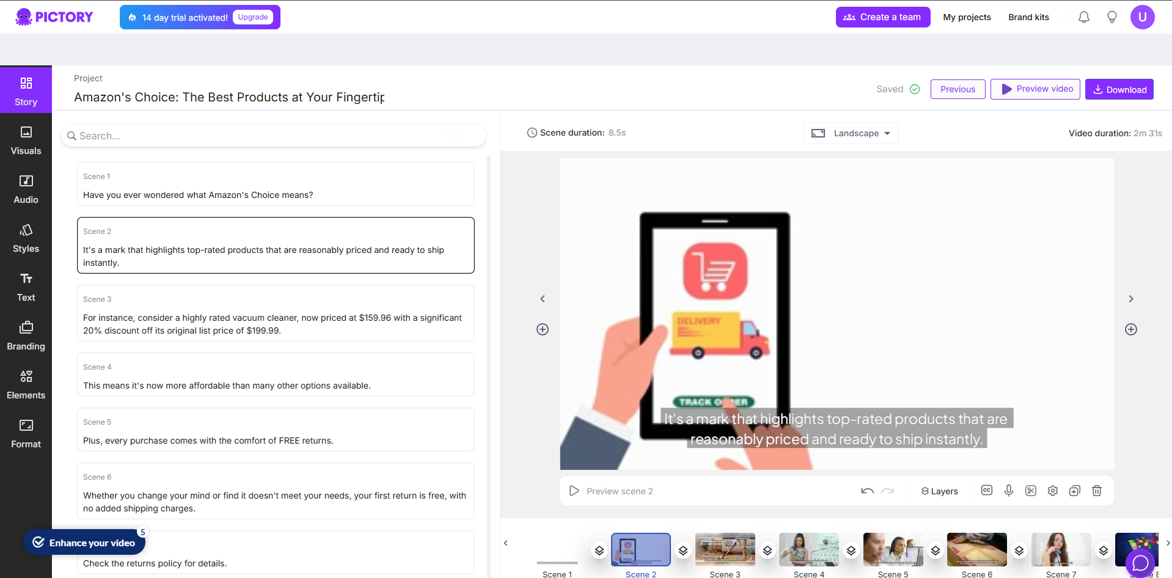
Task: Select the Scene 2 script card
Action: [276, 245]
